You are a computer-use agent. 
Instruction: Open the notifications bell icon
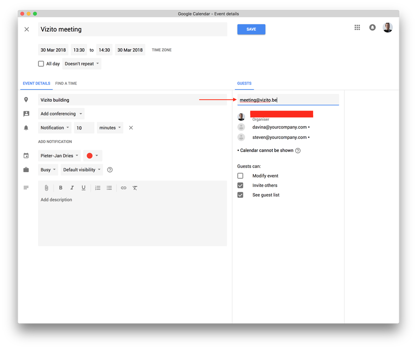(372, 27)
